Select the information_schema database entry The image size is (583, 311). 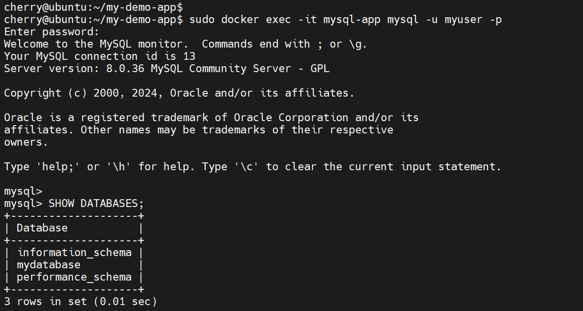coord(74,253)
